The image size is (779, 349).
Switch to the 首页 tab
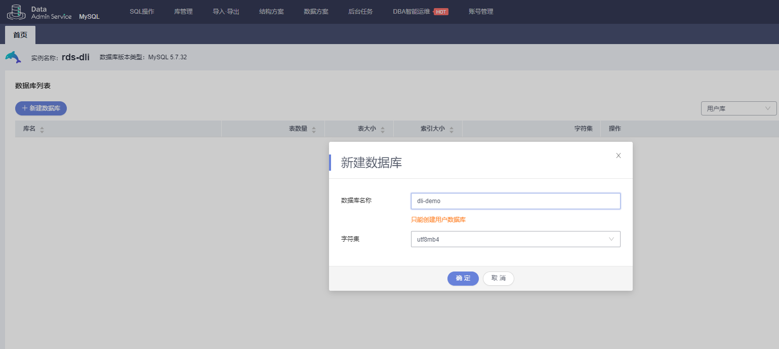tap(20, 35)
